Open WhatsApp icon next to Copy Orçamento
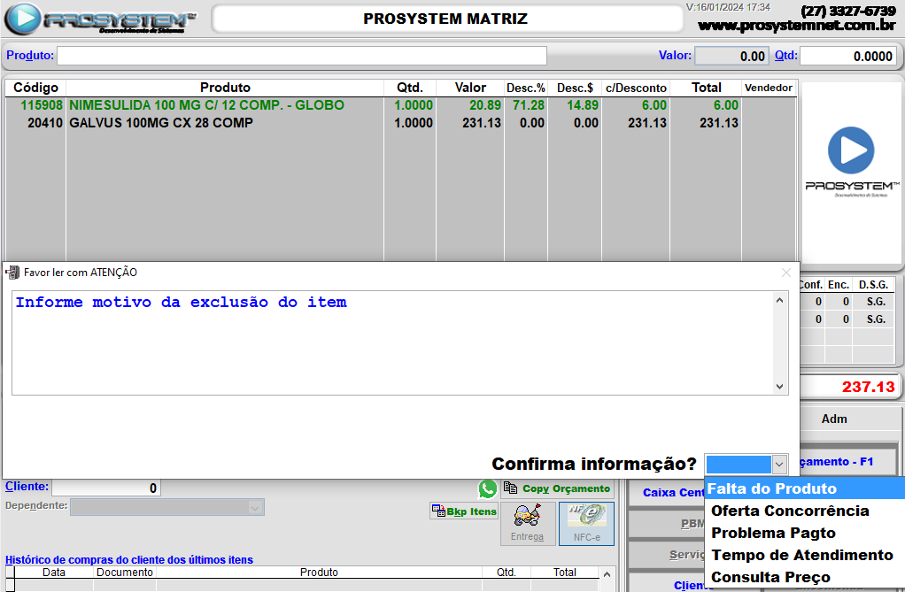The height and width of the screenshot is (592, 905). click(x=488, y=488)
